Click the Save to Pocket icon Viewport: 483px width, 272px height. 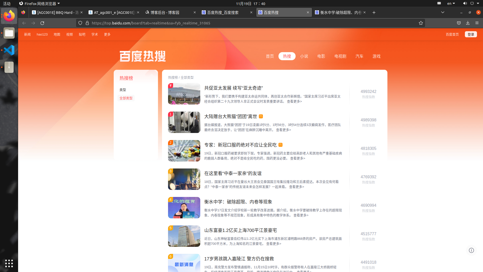click(459, 23)
